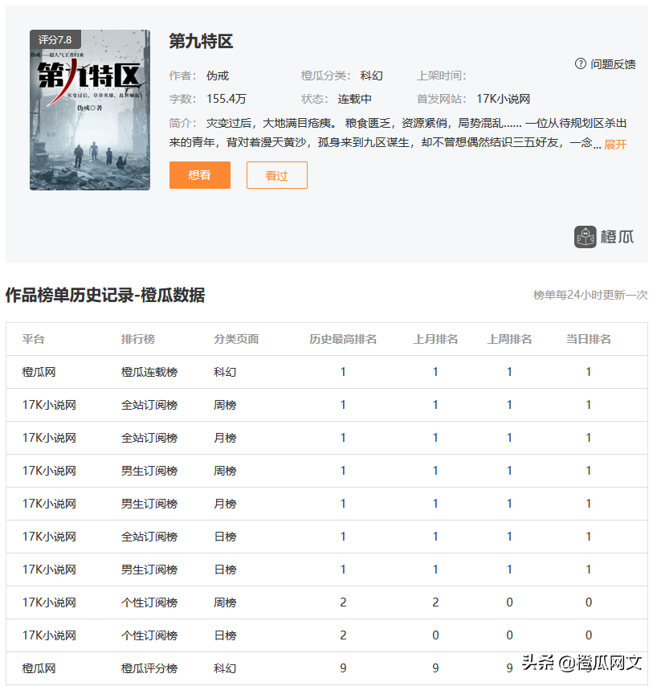Click the 上月排名 column header
657x686 pixels.
435,339
